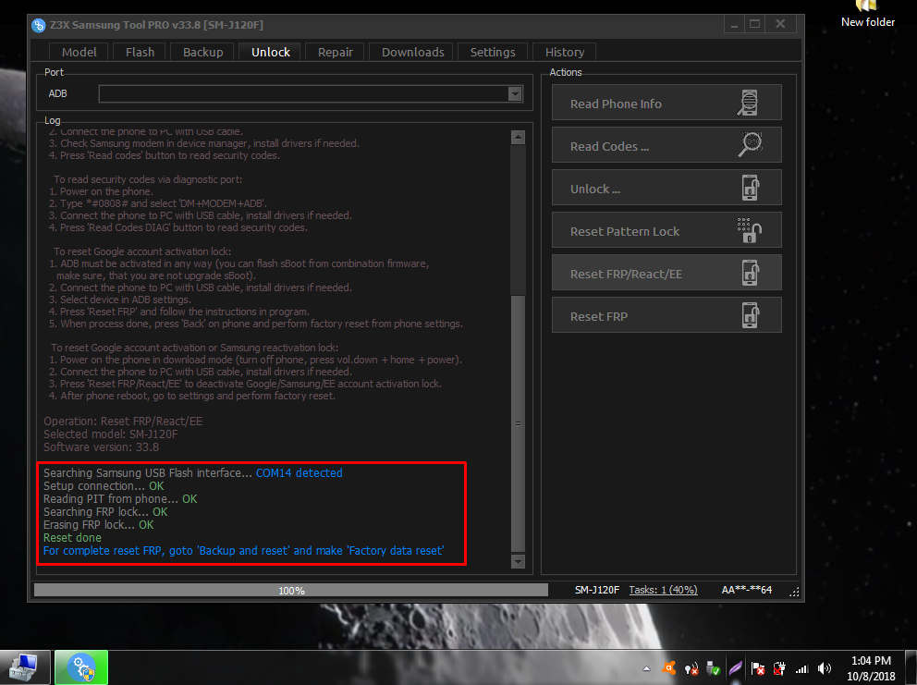This screenshot has height=685, width=917.
Task: Click Reset Pattern Lock button
Action: pyautogui.click(x=666, y=230)
